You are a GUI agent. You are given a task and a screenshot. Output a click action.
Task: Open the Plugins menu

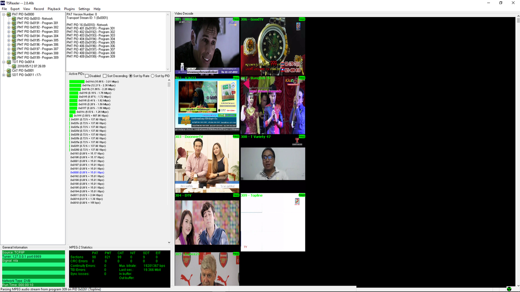pyautogui.click(x=69, y=9)
